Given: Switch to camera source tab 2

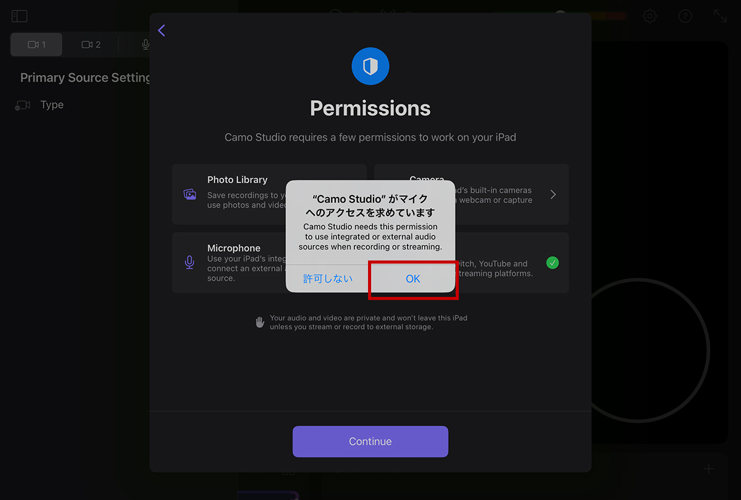Looking at the screenshot, I should [x=91, y=44].
